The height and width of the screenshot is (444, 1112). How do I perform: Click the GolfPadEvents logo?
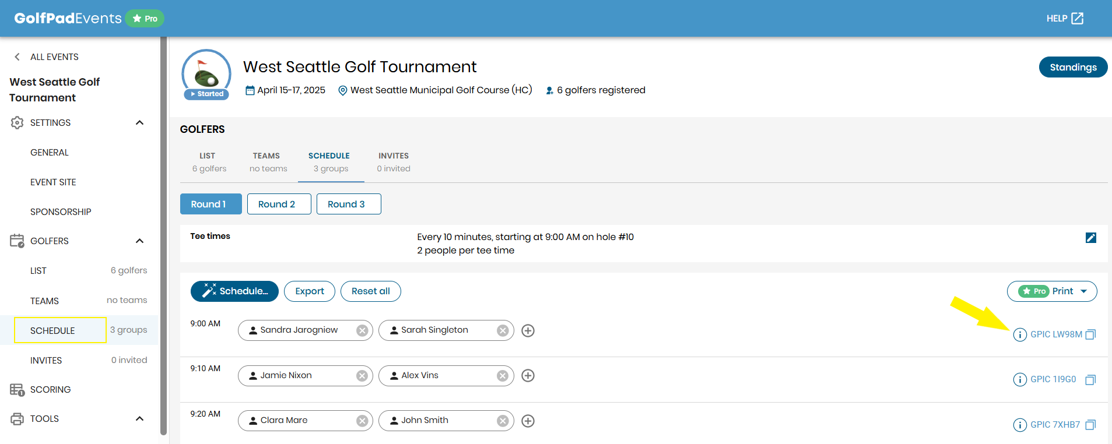tap(68, 18)
